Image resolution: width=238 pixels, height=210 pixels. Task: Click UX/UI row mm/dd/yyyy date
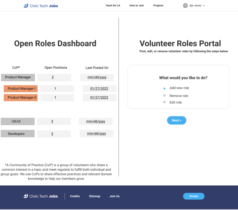pos(96,122)
